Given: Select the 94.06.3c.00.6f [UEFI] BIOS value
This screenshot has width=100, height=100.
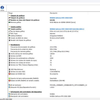Looking at the screenshot, I should coord(57,38).
